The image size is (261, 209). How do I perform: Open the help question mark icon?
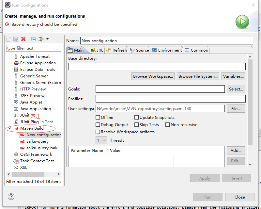pyautogui.click(x=11, y=197)
